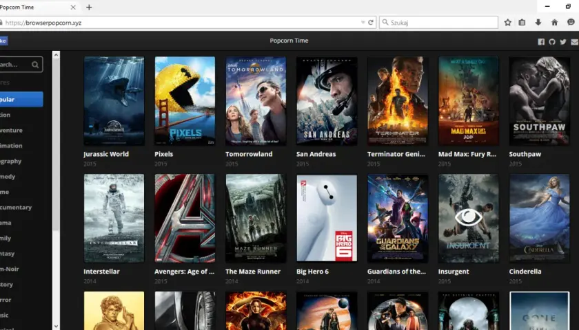Click the Szukaj browser search field
The height and width of the screenshot is (330, 579).
pos(438,23)
